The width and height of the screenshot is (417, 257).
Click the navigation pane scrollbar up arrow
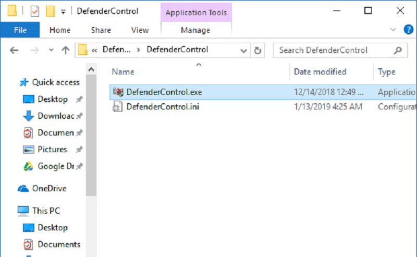click(91, 70)
